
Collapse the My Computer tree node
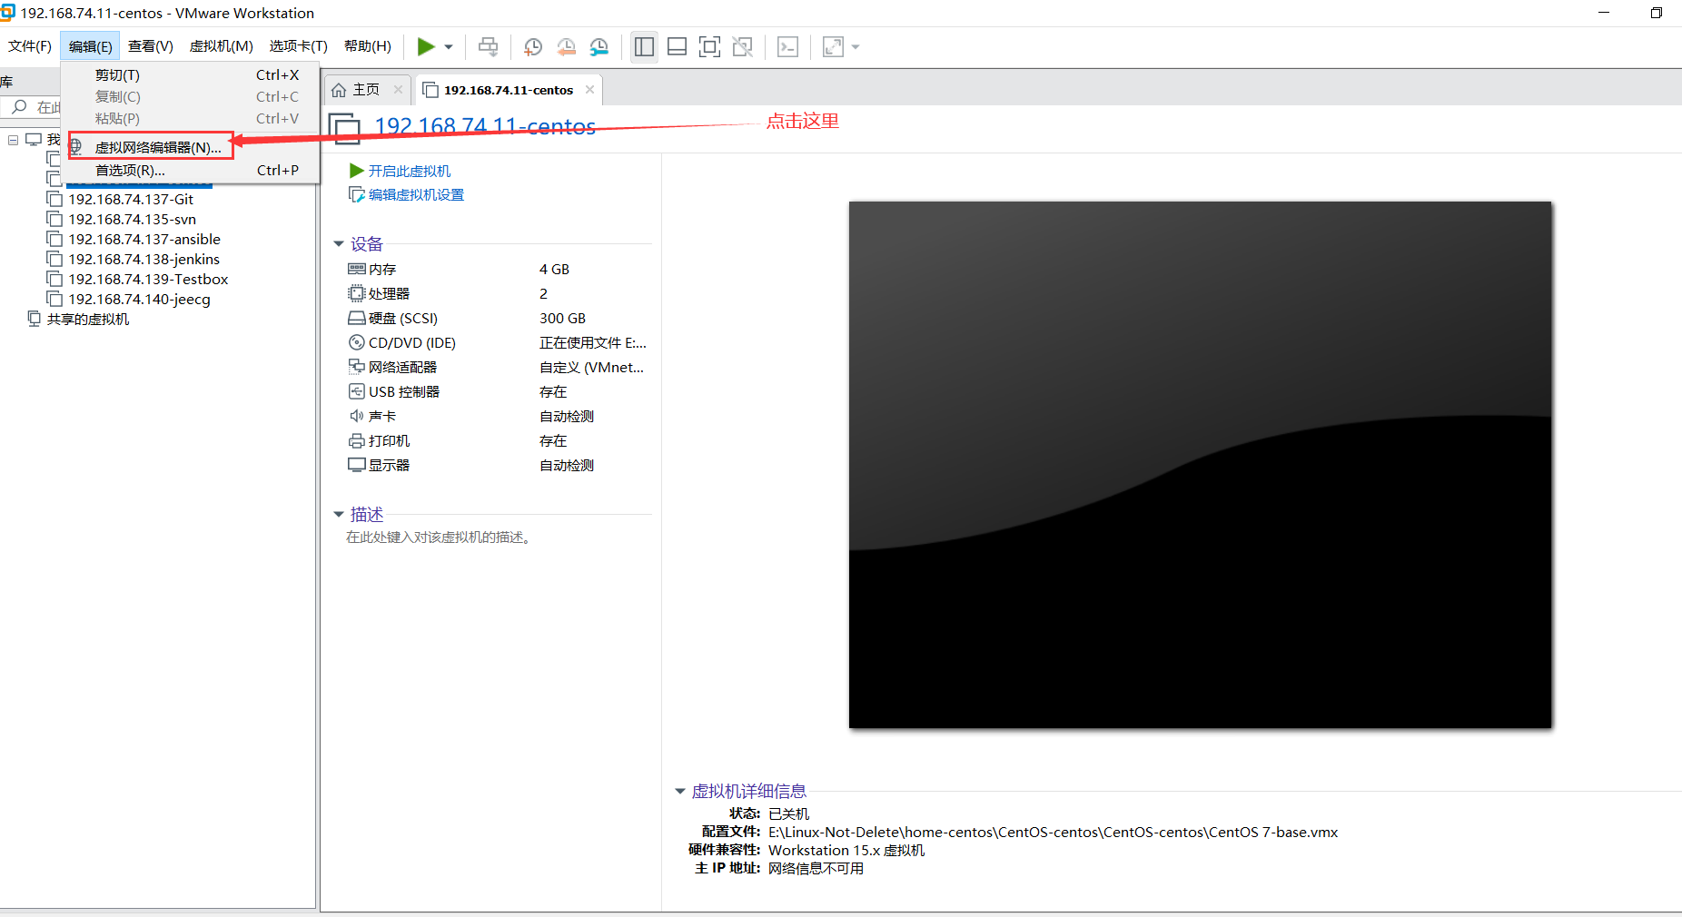(14, 140)
